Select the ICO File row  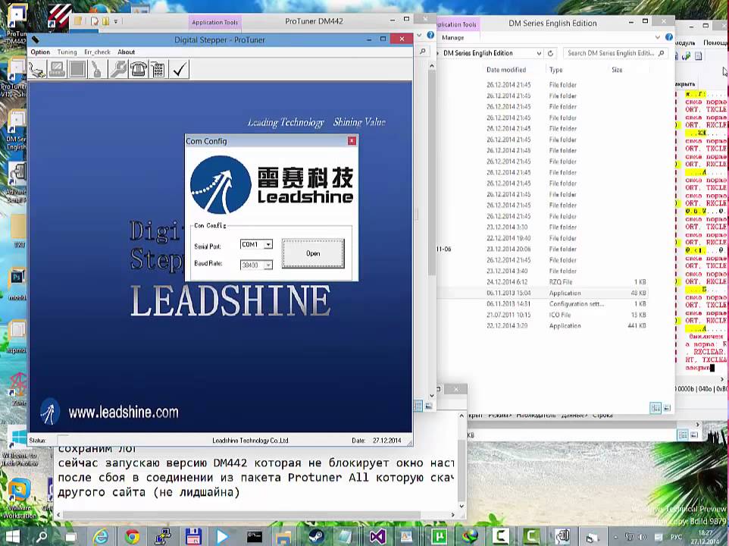[x=542, y=315]
